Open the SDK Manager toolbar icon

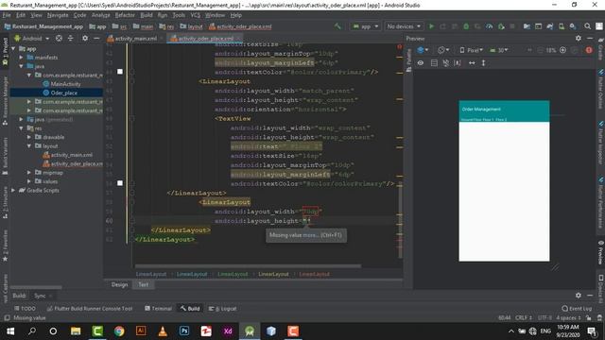click(573, 26)
